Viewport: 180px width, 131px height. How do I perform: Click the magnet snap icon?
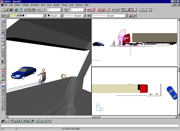pos(3,108)
